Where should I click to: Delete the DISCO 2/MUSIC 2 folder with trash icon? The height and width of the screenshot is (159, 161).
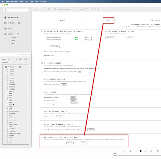tap(92, 40)
